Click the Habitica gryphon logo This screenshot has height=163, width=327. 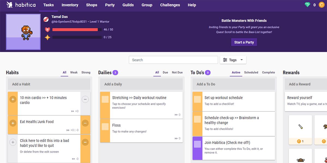pyautogui.click(x=10, y=5)
